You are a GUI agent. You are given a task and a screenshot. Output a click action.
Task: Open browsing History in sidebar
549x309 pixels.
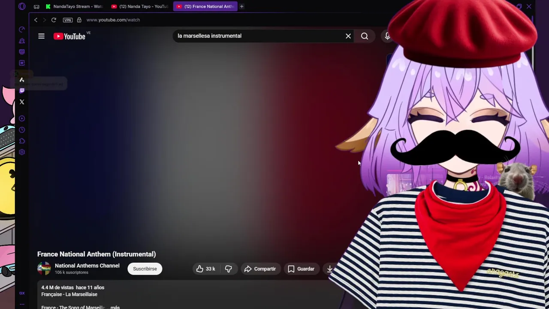(x=22, y=130)
